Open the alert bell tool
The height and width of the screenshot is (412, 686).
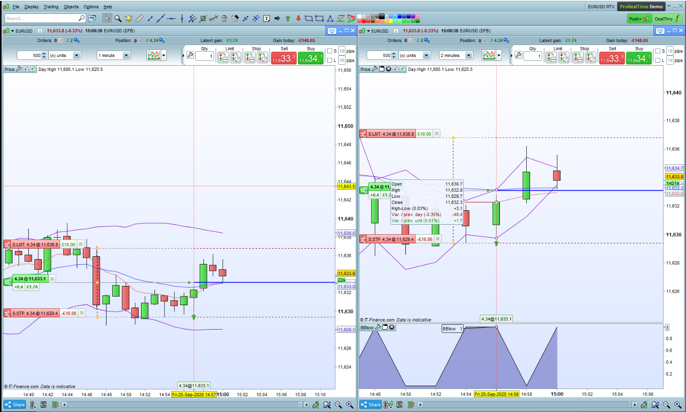tap(129, 19)
